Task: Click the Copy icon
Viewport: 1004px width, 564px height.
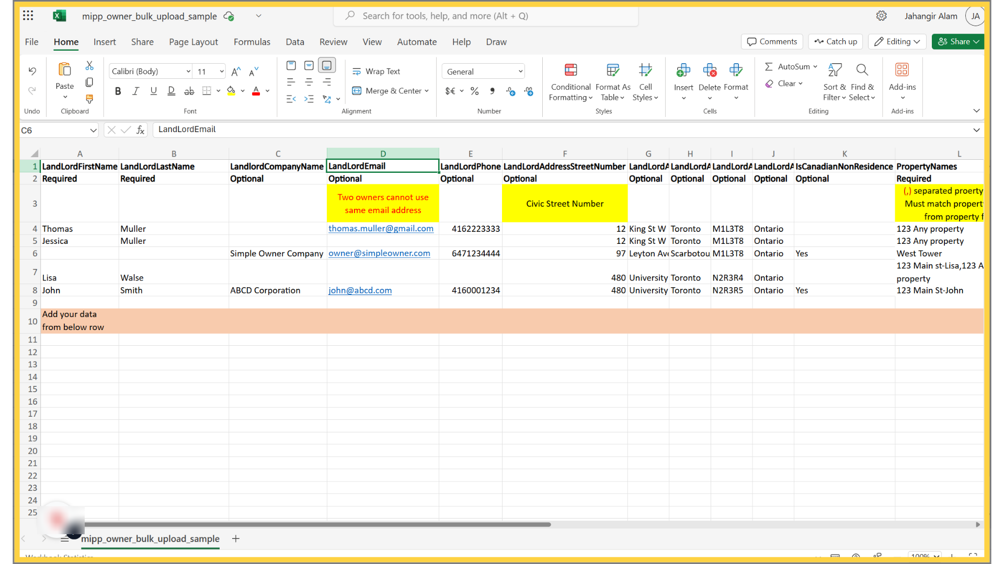Action: pyautogui.click(x=89, y=82)
